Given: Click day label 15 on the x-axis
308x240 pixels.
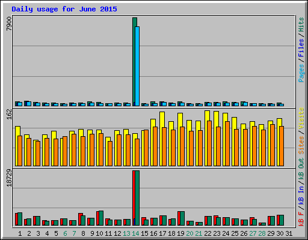Looking at the screenshot, I should point(144,233).
